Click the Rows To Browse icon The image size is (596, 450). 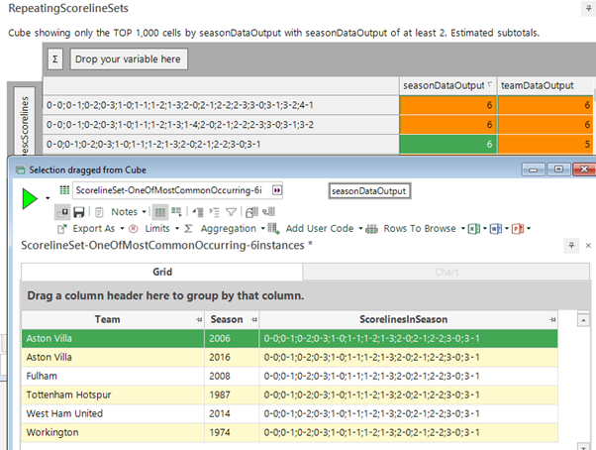click(x=371, y=229)
